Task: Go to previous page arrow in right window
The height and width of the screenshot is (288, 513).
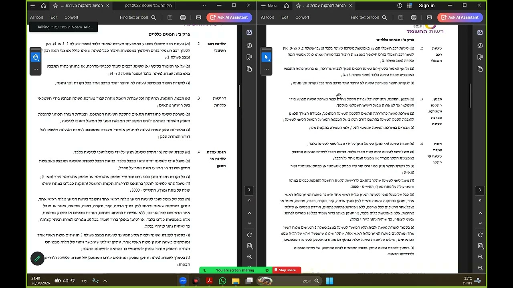Action: 480,213
